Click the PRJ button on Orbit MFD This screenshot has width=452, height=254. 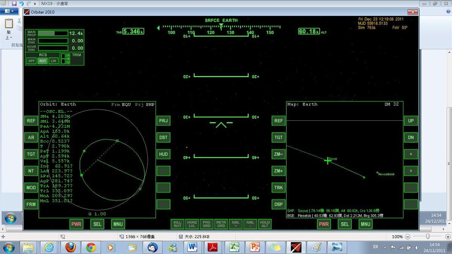point(163,121)
